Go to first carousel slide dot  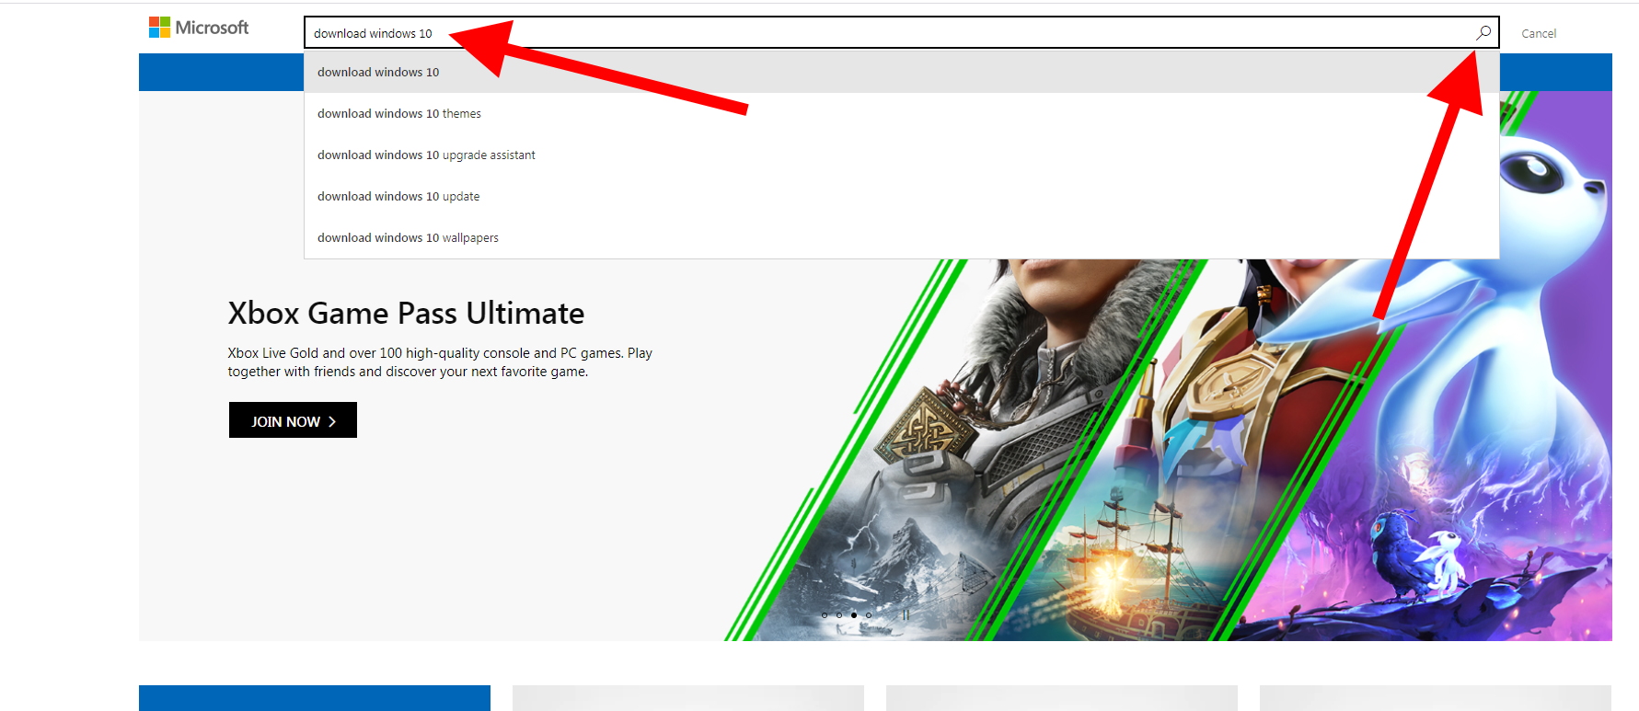(825, 615)
